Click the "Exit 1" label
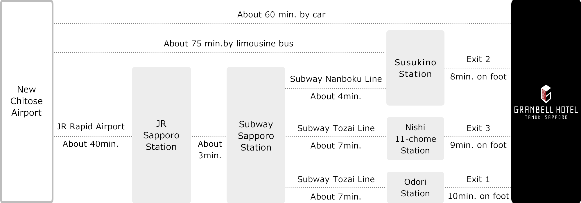581x203 pixels. [478, 179]
